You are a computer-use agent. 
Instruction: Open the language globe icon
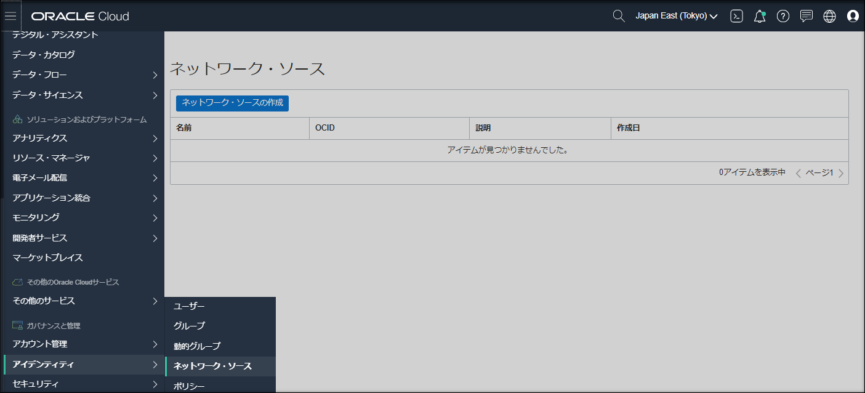pos(829,16)
